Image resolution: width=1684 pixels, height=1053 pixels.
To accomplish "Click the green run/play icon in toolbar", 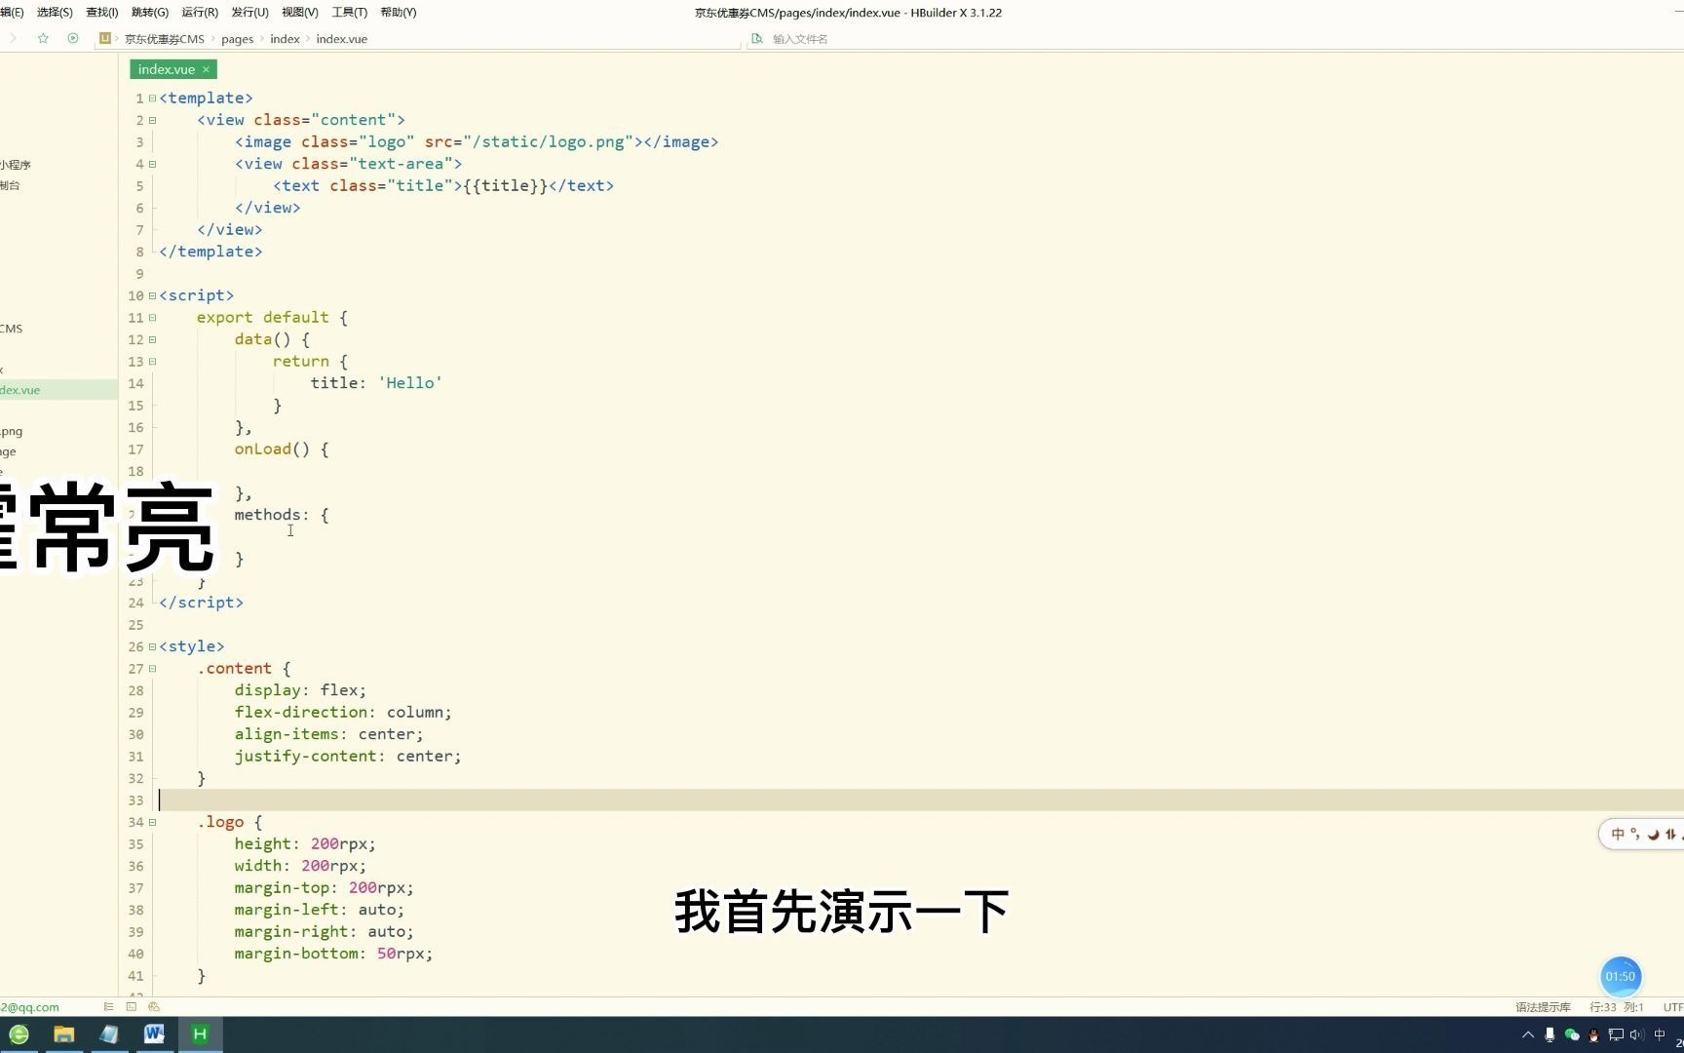I will (x=73, y=38).
